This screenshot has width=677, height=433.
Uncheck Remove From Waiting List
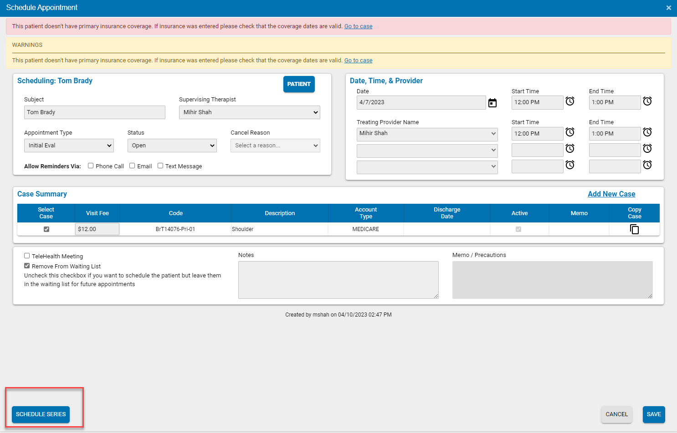(27, 266)
